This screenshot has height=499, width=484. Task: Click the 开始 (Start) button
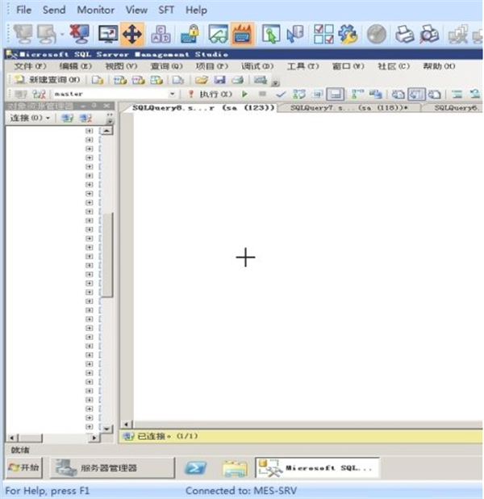click(x=24, y=468)
